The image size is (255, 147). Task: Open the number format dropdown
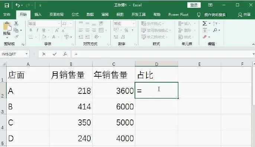click(x=133, y=24)
